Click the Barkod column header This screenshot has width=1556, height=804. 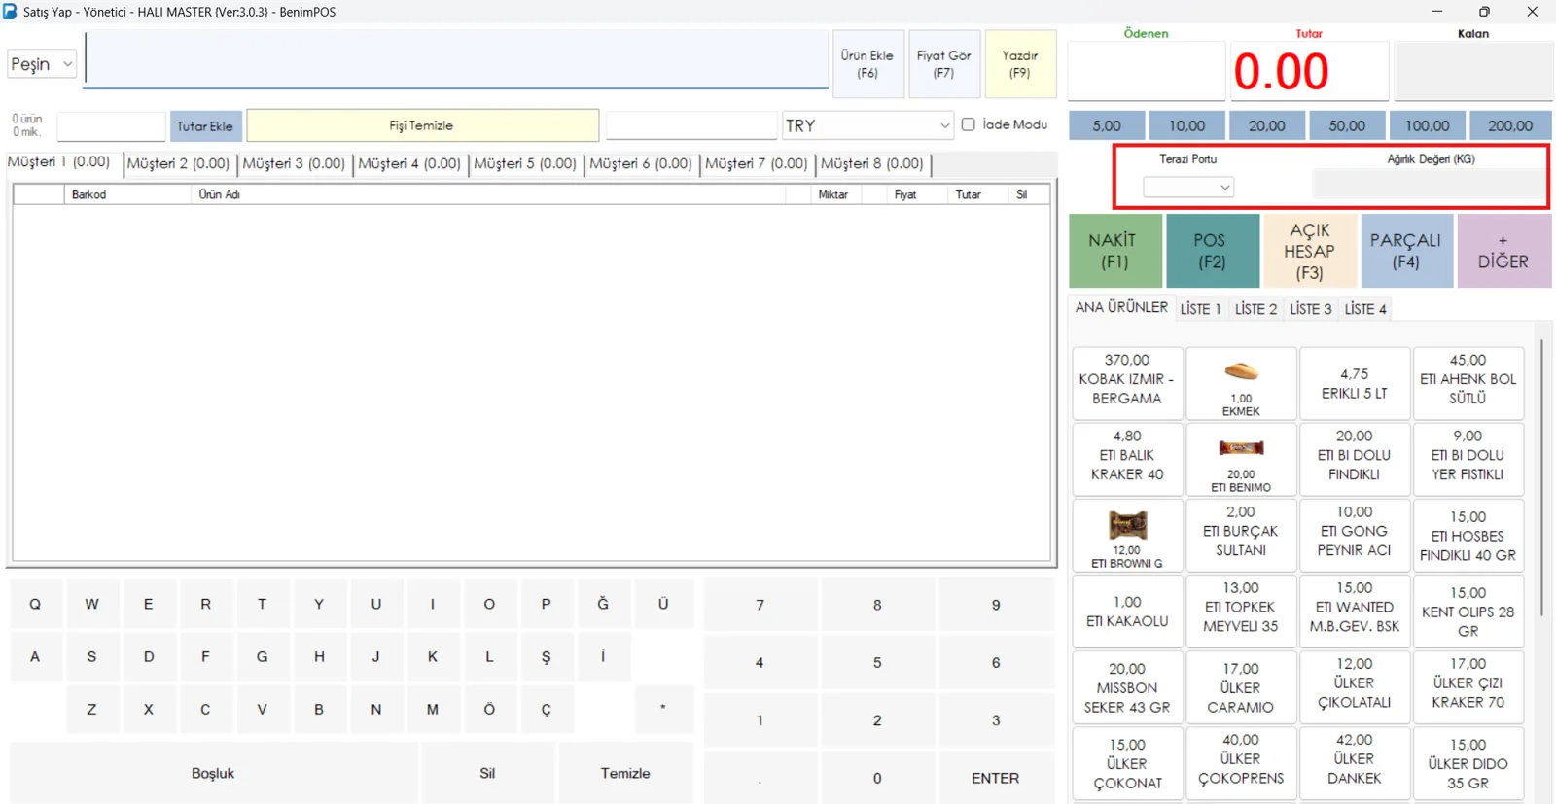pyautogui.click(x=126, y=194)
